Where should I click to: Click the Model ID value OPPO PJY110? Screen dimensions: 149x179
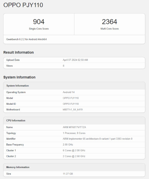click(x=71, y=104)
